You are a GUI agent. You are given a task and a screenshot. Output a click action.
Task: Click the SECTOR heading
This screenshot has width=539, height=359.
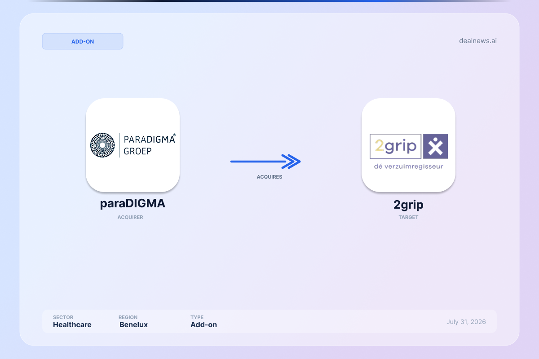tap(63, 317)
